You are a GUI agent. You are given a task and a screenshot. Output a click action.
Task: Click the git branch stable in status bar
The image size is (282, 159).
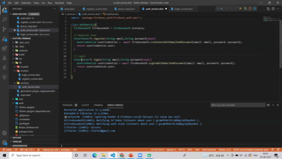(7, 150)
